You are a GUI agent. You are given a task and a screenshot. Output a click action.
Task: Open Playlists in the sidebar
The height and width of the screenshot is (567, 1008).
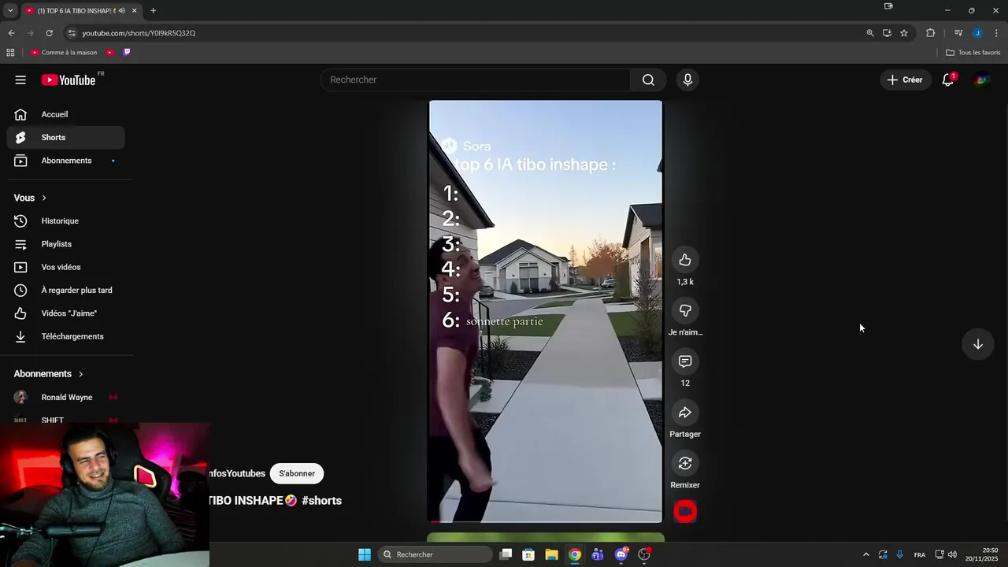coord(66,244)
